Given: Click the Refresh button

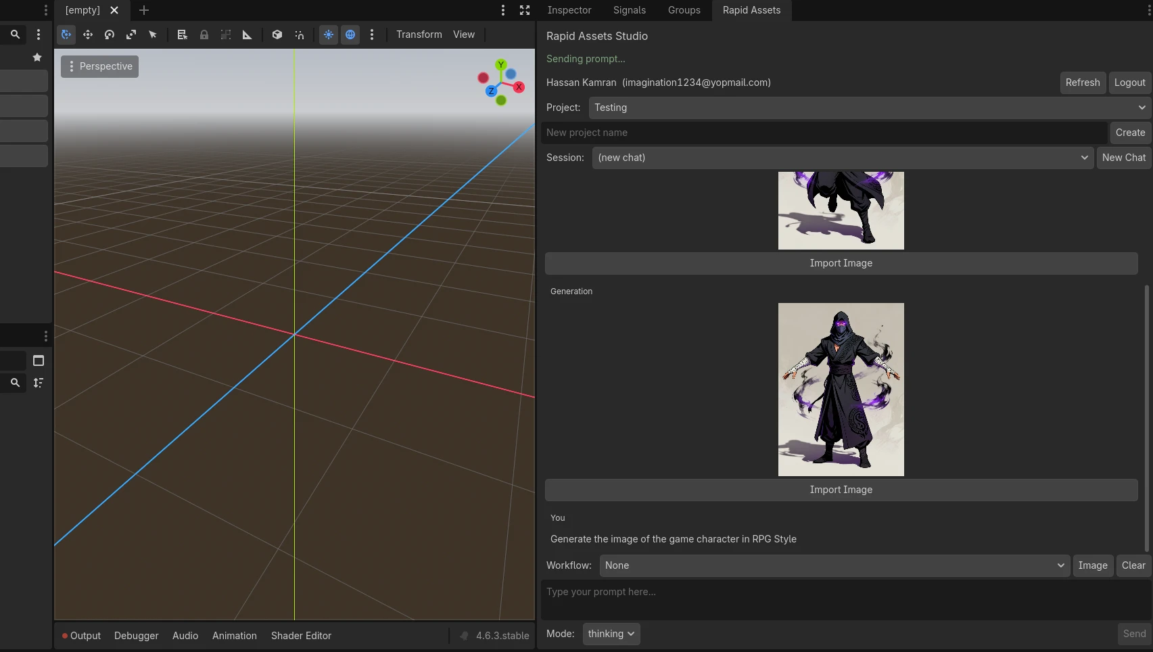Looking at the screenshot, I should pyautogui.click(x=1083, y=83).
